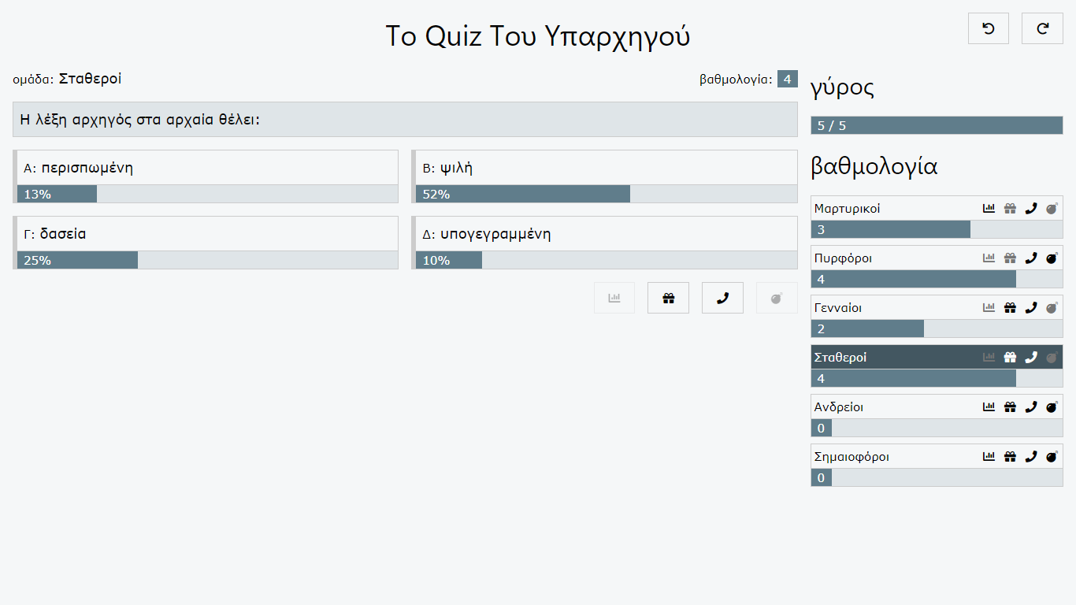The image size is (1076, 605).
Task: Use the phone call lifeline button below the answers
Action: pyautogui.click(x=722, y=298)
